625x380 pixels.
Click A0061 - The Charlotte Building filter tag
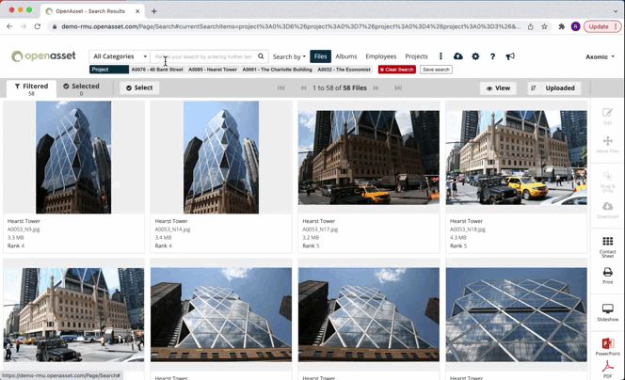277,70
